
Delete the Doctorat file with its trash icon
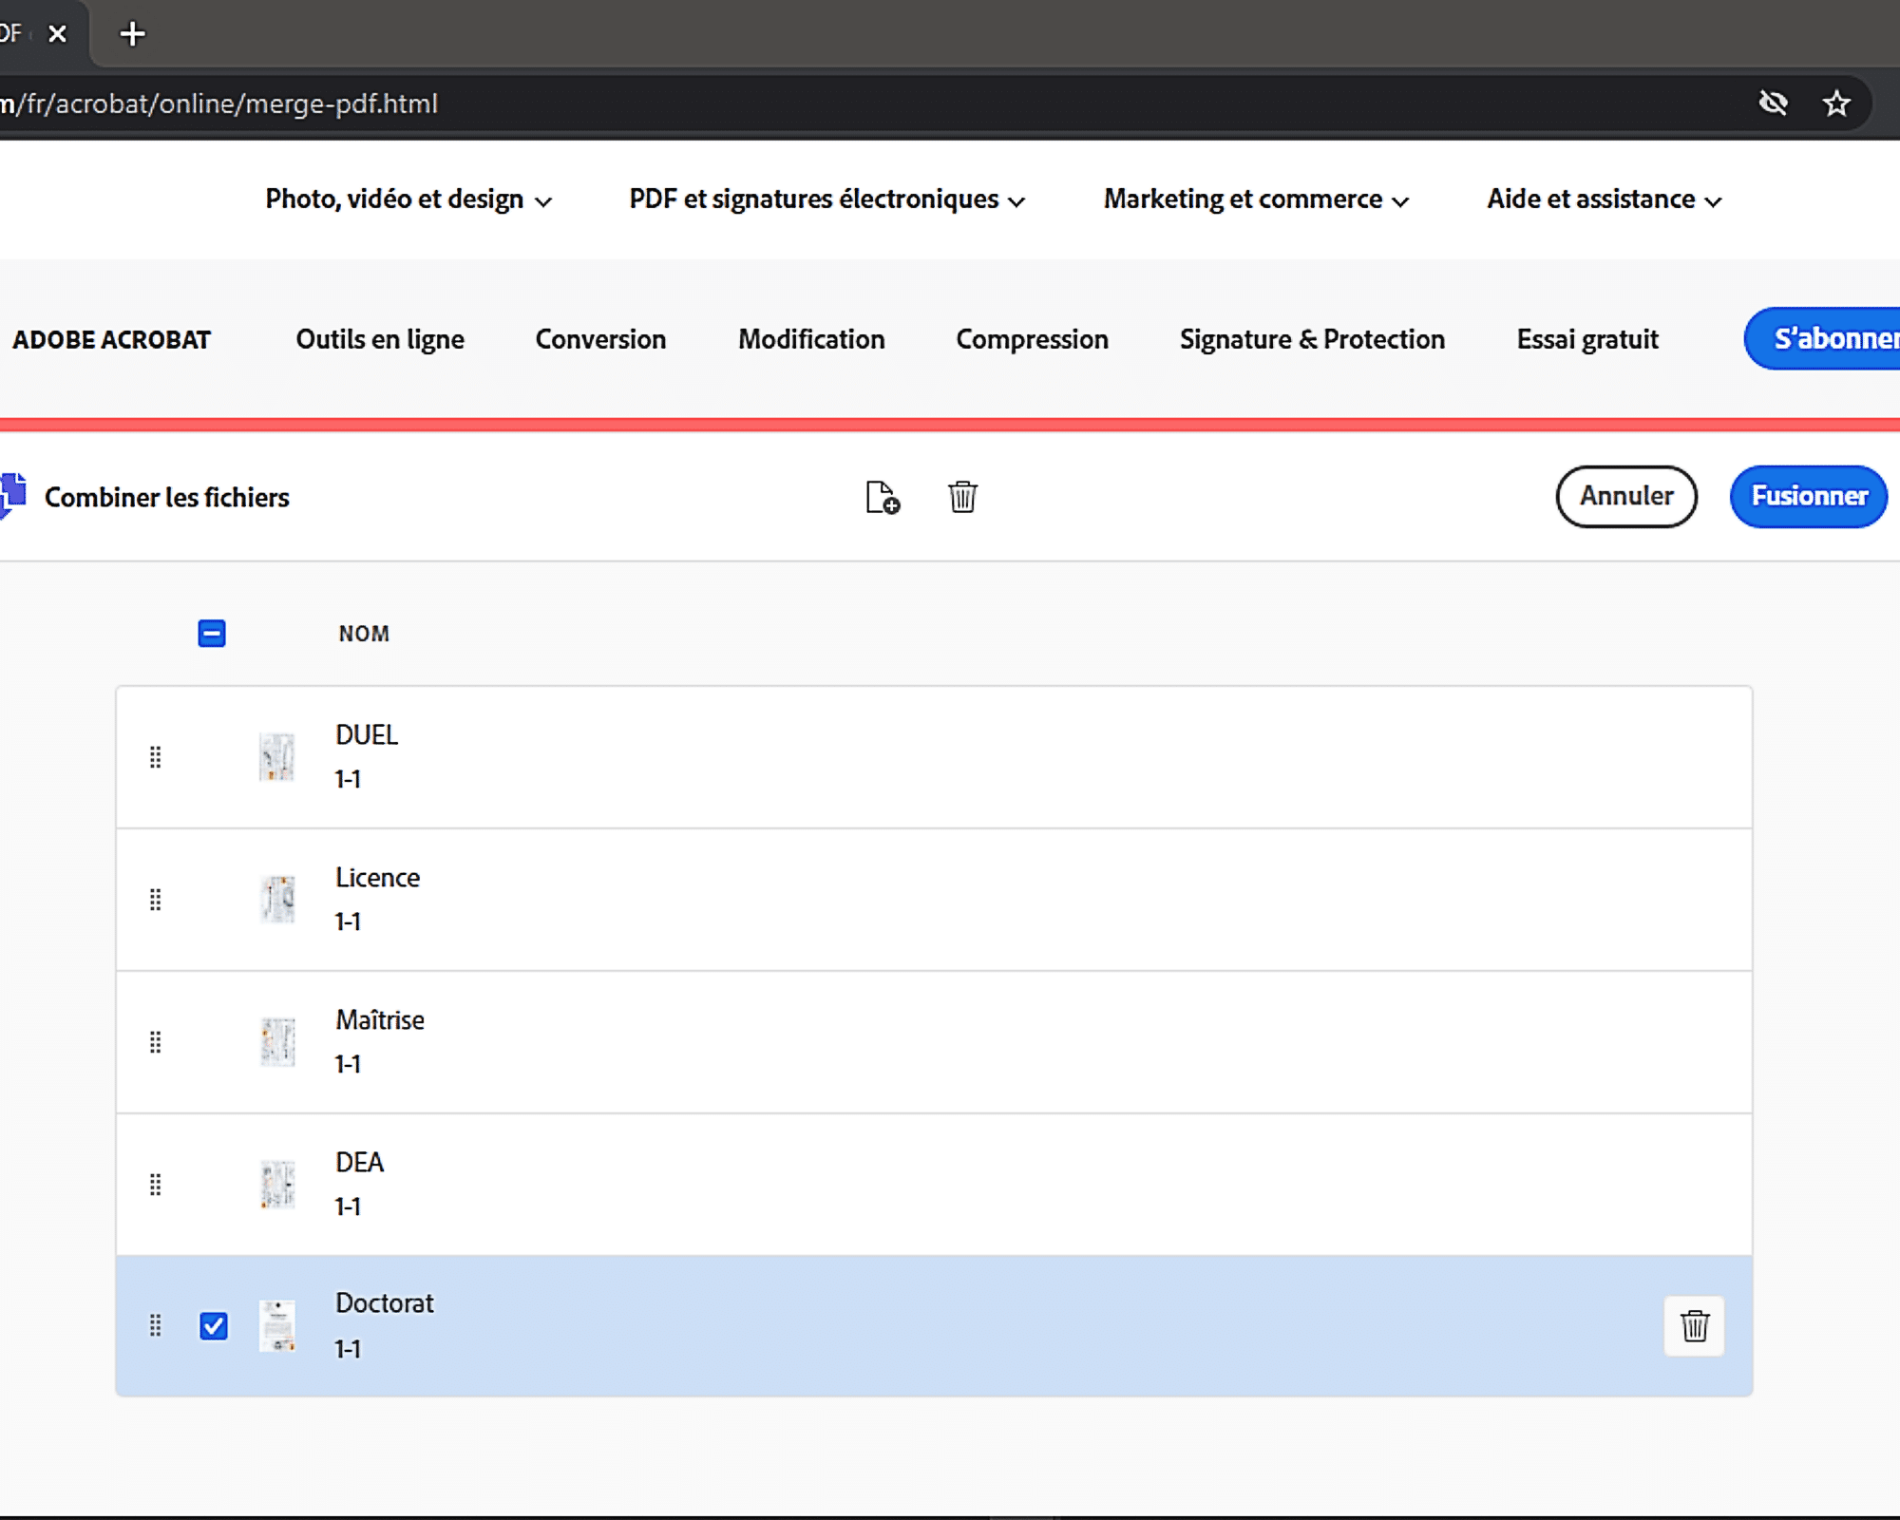[x=1694, y=1325]
